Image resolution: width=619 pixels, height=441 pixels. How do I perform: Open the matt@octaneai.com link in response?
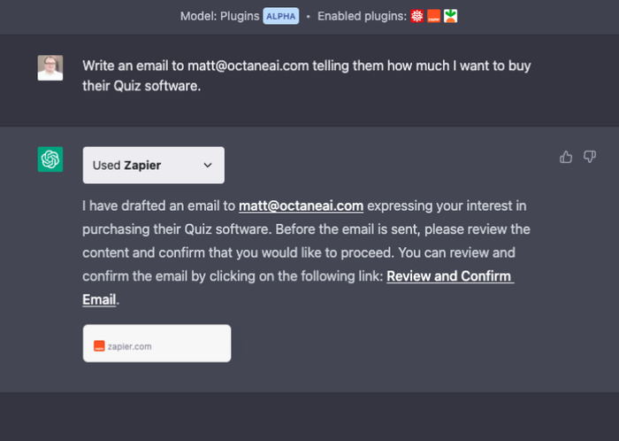[x=301, y=206]
